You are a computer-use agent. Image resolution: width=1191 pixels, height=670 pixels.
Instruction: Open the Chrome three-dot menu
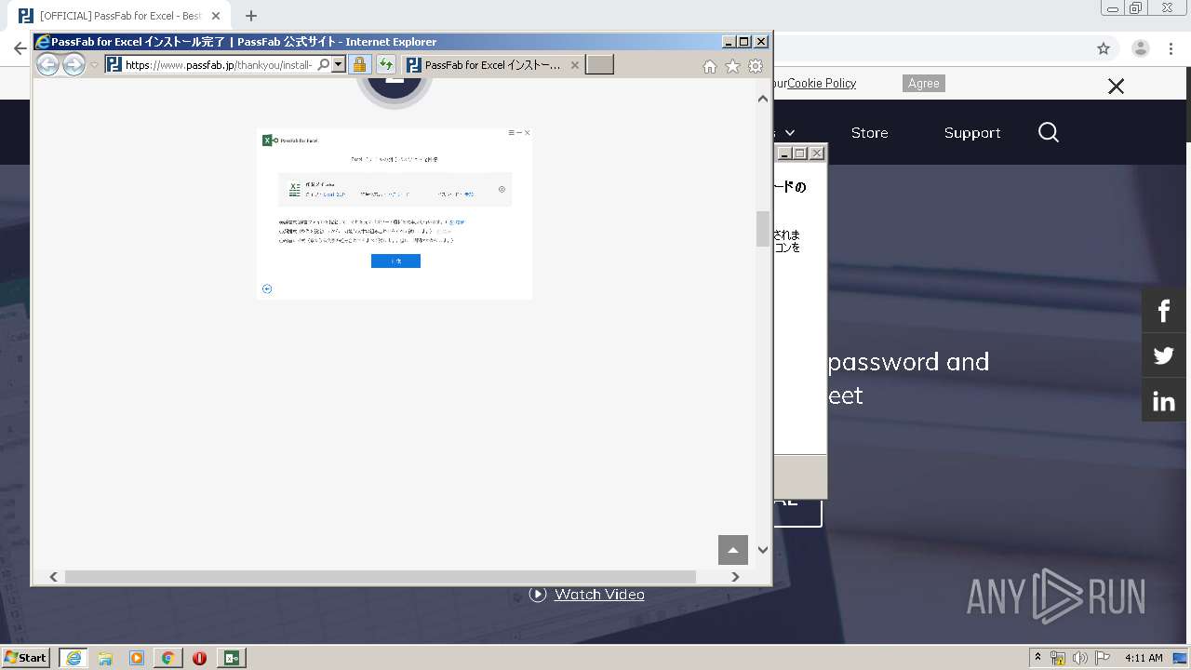(1171, 48)
